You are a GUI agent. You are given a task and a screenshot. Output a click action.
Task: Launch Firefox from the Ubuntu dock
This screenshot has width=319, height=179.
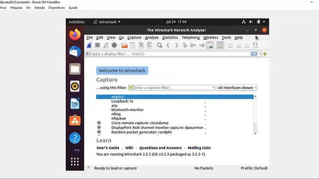[x=75, y=34]
